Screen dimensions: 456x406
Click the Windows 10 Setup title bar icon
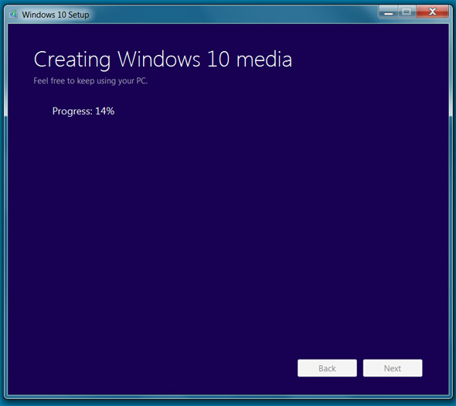[13, 14]
